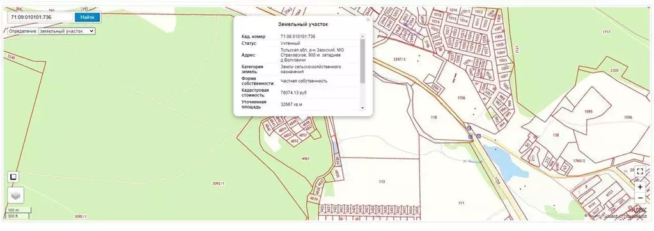Open the Определение земельный участок dropdown

pos(66,31)
